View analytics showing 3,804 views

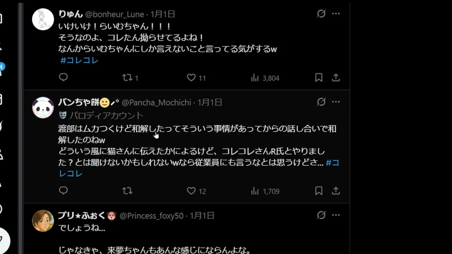255,78
